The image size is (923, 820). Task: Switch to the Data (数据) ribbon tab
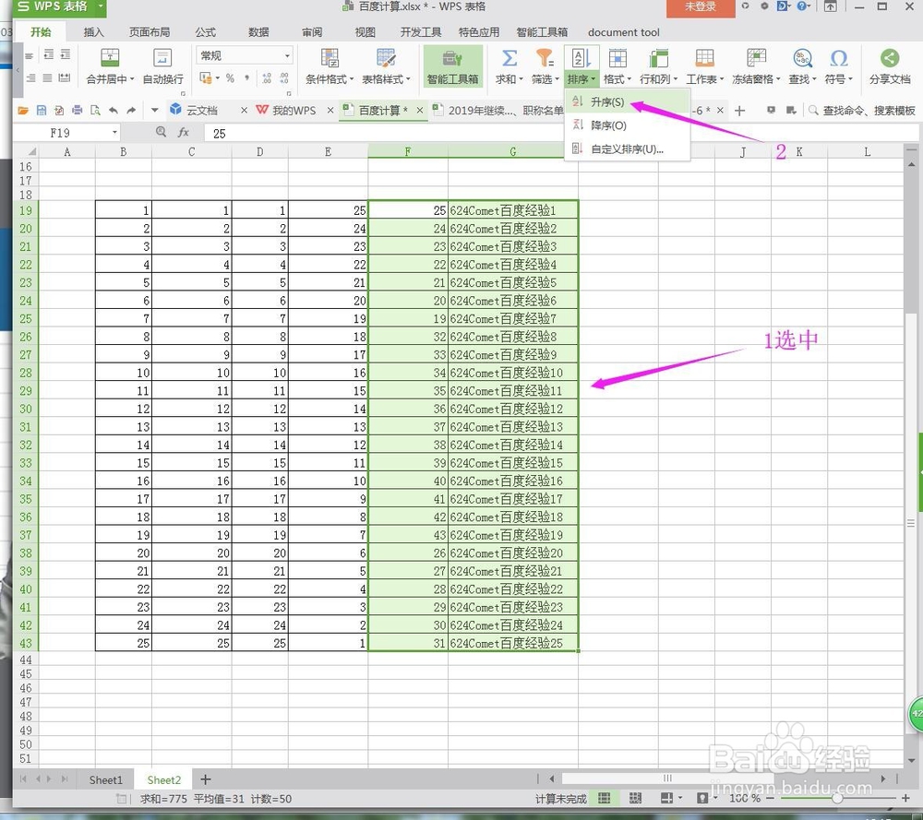[258, 32]
